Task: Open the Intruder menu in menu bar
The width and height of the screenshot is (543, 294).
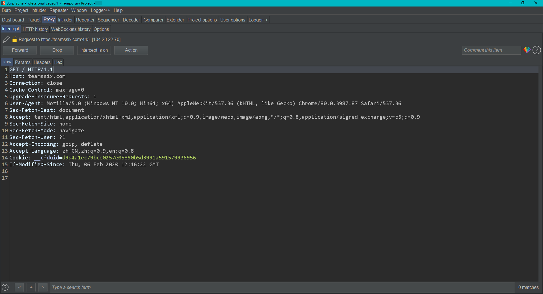Action: [x=39, y=10]
